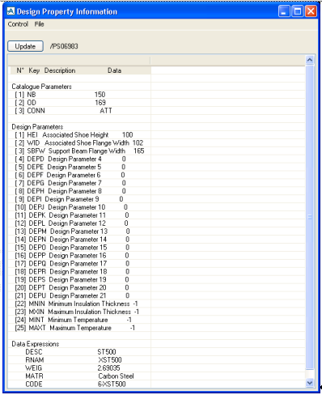
Task: Select the SBFW Support Beam Flange Width row
Action: coord(79,151)
